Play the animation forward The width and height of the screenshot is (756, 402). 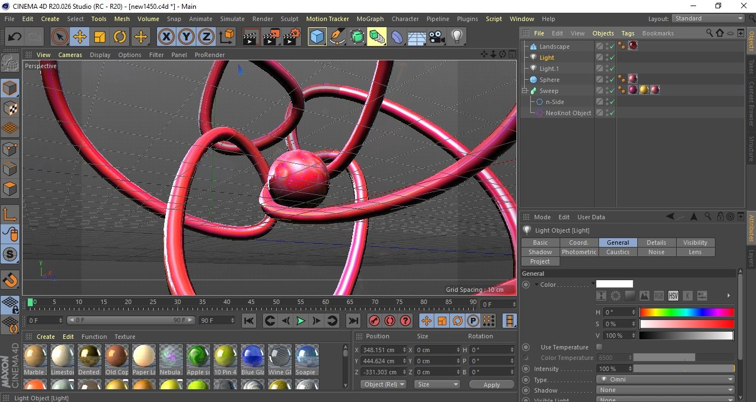tap(301, 321)
